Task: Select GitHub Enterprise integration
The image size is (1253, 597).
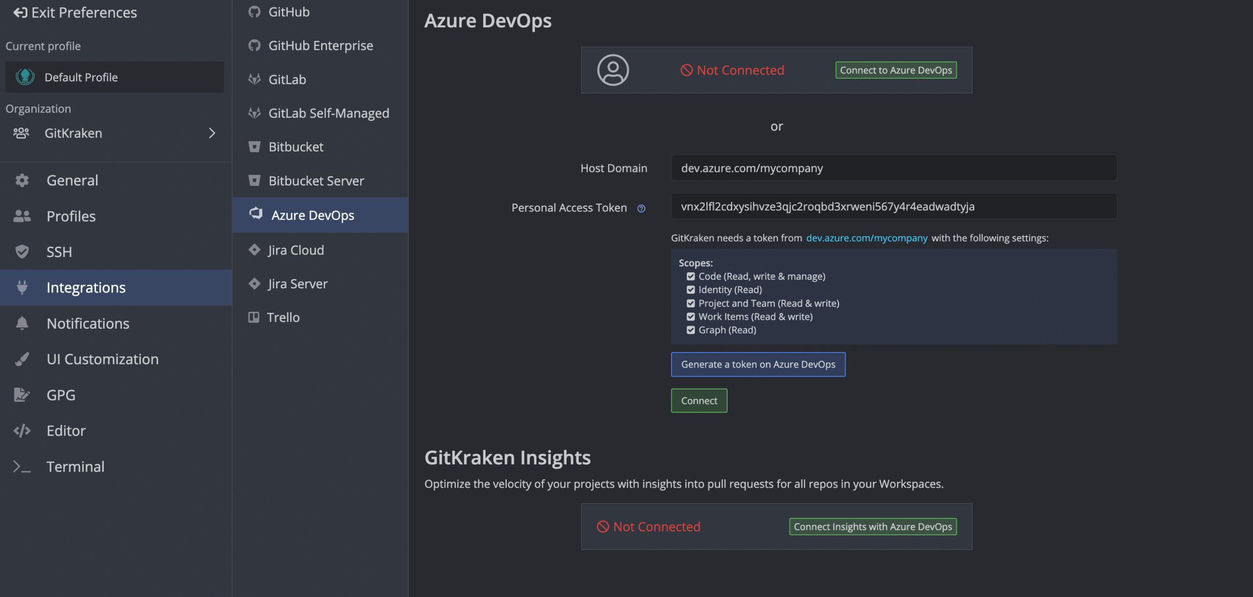Action: pos(320,45)
